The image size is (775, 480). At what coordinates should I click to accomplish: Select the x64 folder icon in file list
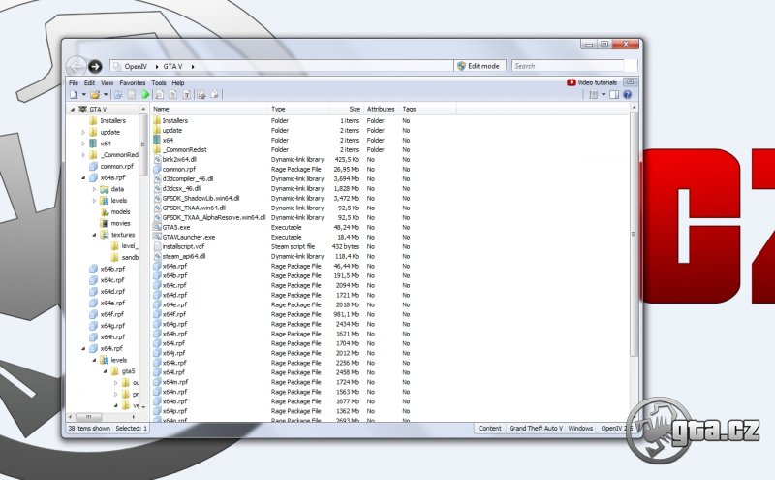156,140
